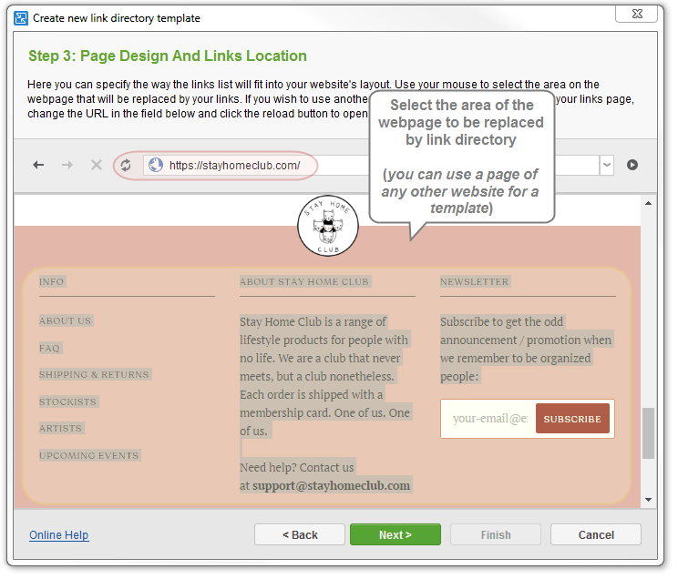The height and width of the screenshot is (579, 678).
Task: Open the URL history dropdown
Action: pyautogui.click(x=607, y=165)
